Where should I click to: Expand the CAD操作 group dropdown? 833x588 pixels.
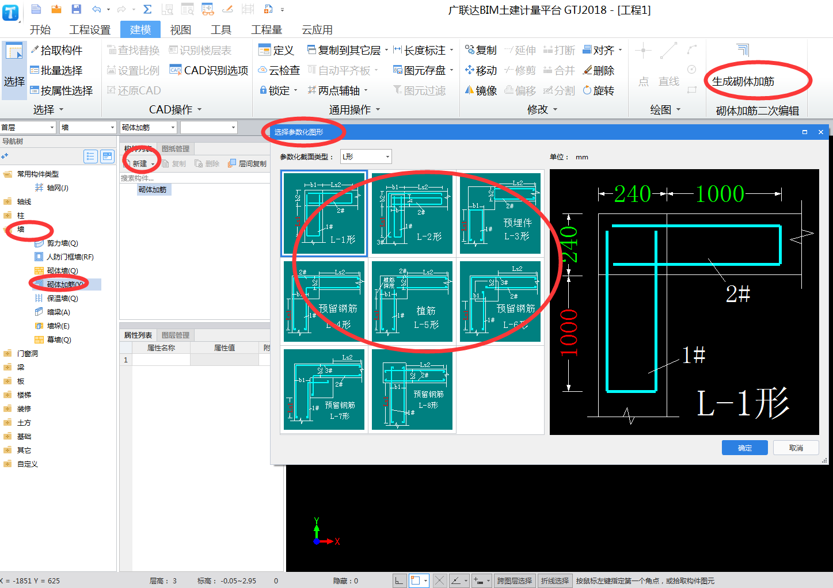click(x=200, y=109)
